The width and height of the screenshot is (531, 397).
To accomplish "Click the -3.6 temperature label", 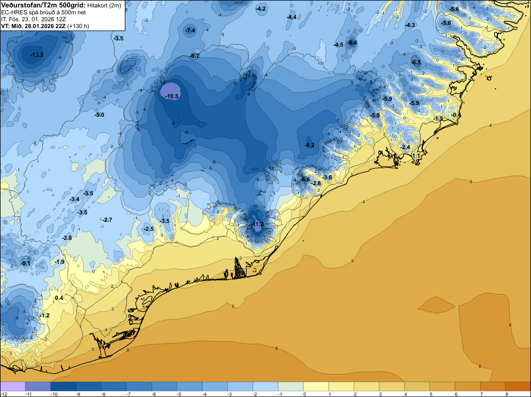I will pyautogui.click(x=327, y=178).
